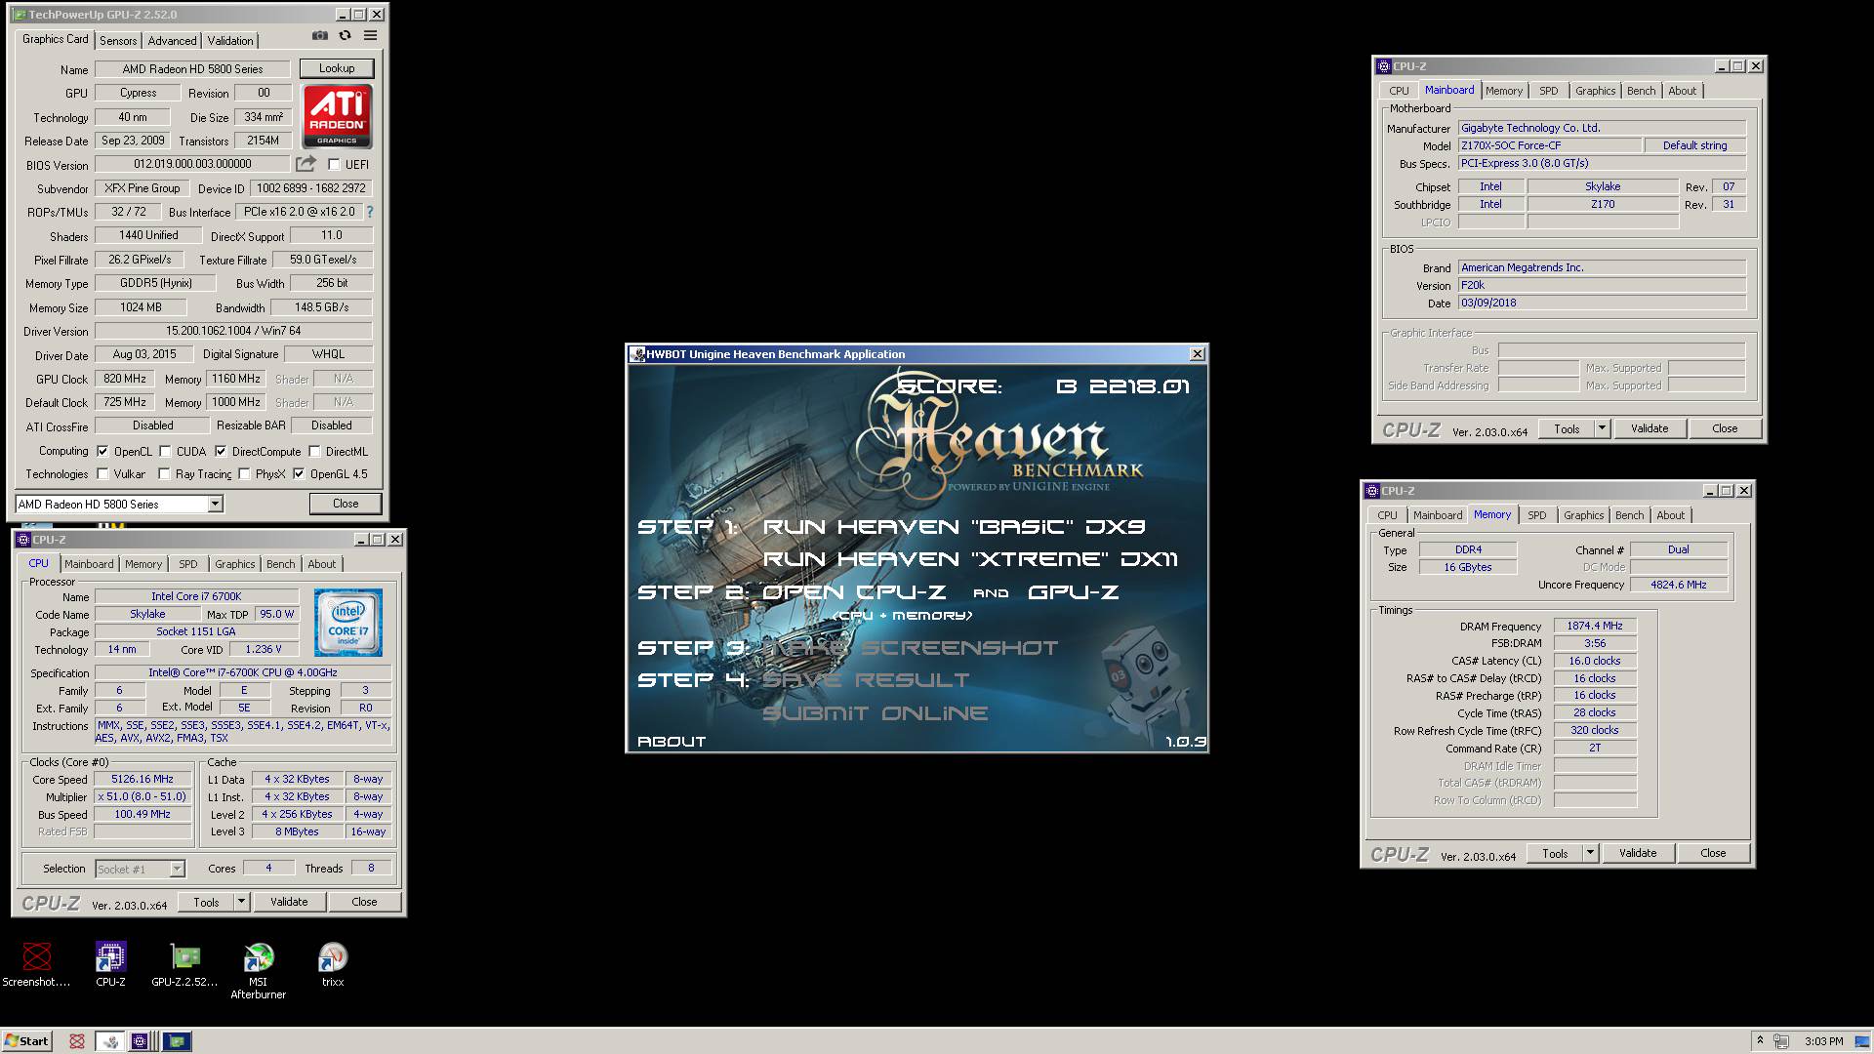
Task: Open the Socket #1 selection dropdown
Action: click(177, 869)
